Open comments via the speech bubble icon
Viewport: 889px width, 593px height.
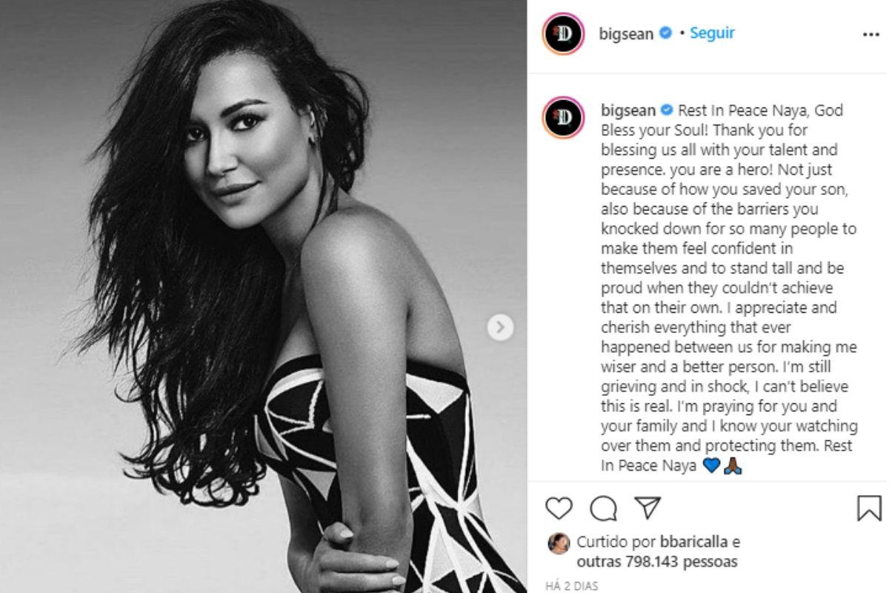tap(604, 508)
